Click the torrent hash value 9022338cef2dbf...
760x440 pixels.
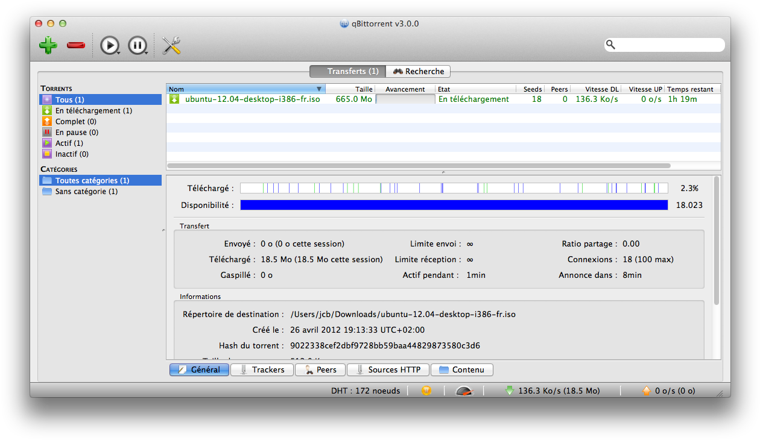[x=385, y=346]
